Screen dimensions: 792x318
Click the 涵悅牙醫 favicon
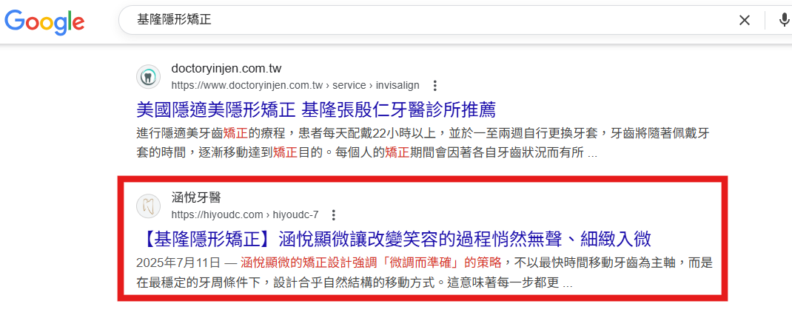click(x=149, y=206)
